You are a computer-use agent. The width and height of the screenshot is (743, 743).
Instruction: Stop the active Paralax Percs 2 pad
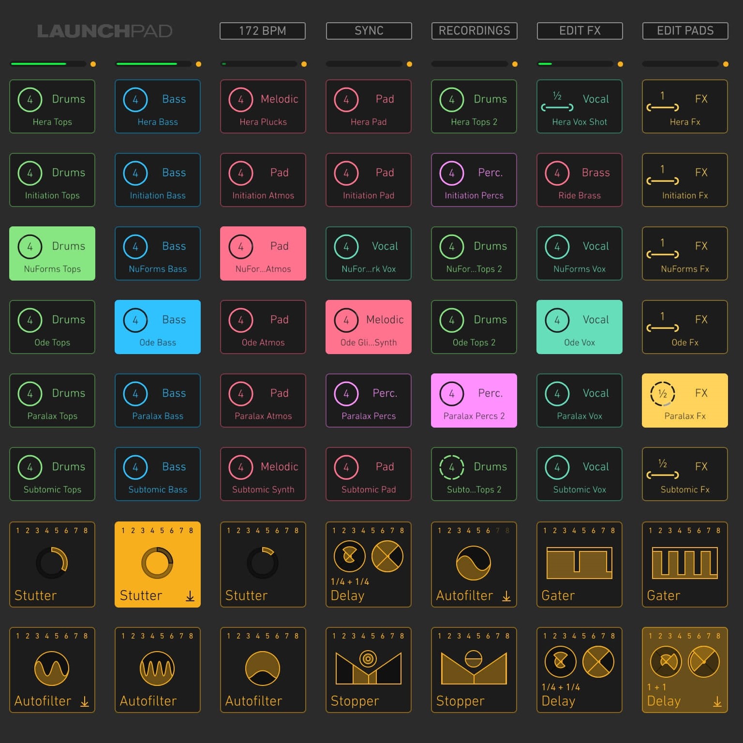(x=474, y=401)
